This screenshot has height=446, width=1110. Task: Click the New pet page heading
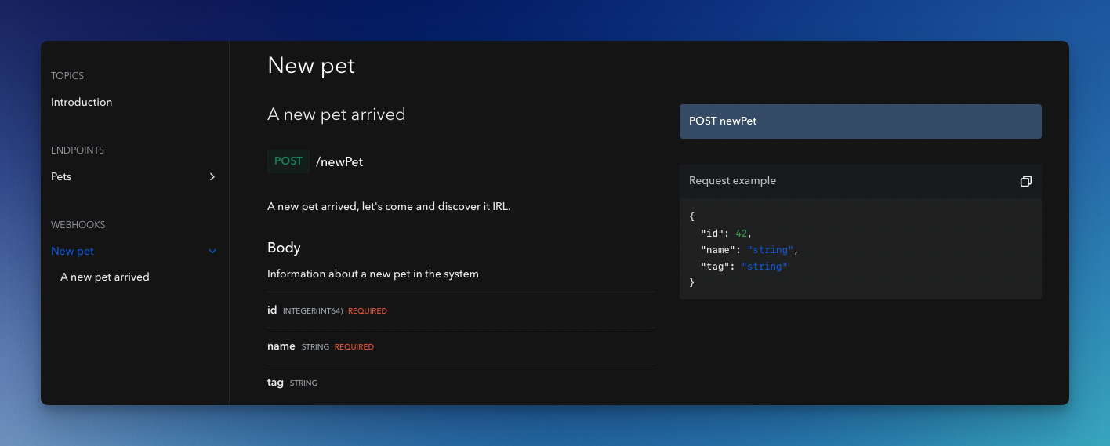tap(311, 65)
